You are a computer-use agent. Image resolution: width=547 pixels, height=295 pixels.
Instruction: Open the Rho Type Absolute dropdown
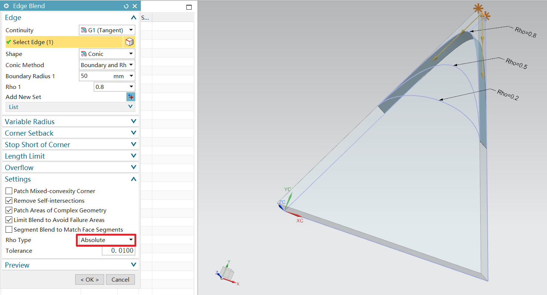107,240
